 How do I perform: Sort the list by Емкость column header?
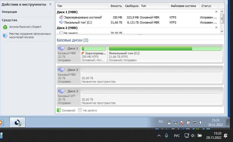tap(116, 6)
